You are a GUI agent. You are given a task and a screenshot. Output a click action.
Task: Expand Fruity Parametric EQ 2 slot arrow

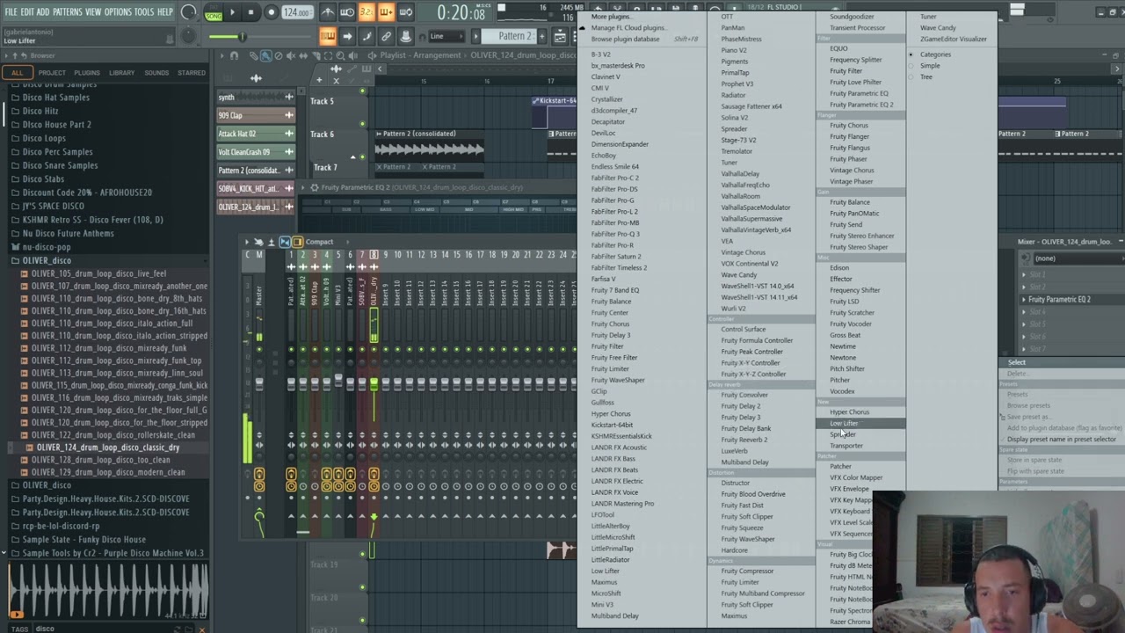(1024, 300)
